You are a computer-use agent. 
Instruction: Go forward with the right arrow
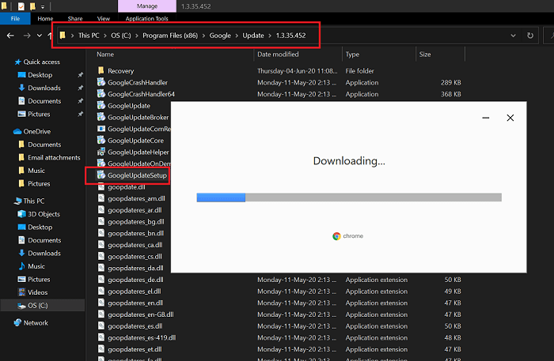(27, 36)
